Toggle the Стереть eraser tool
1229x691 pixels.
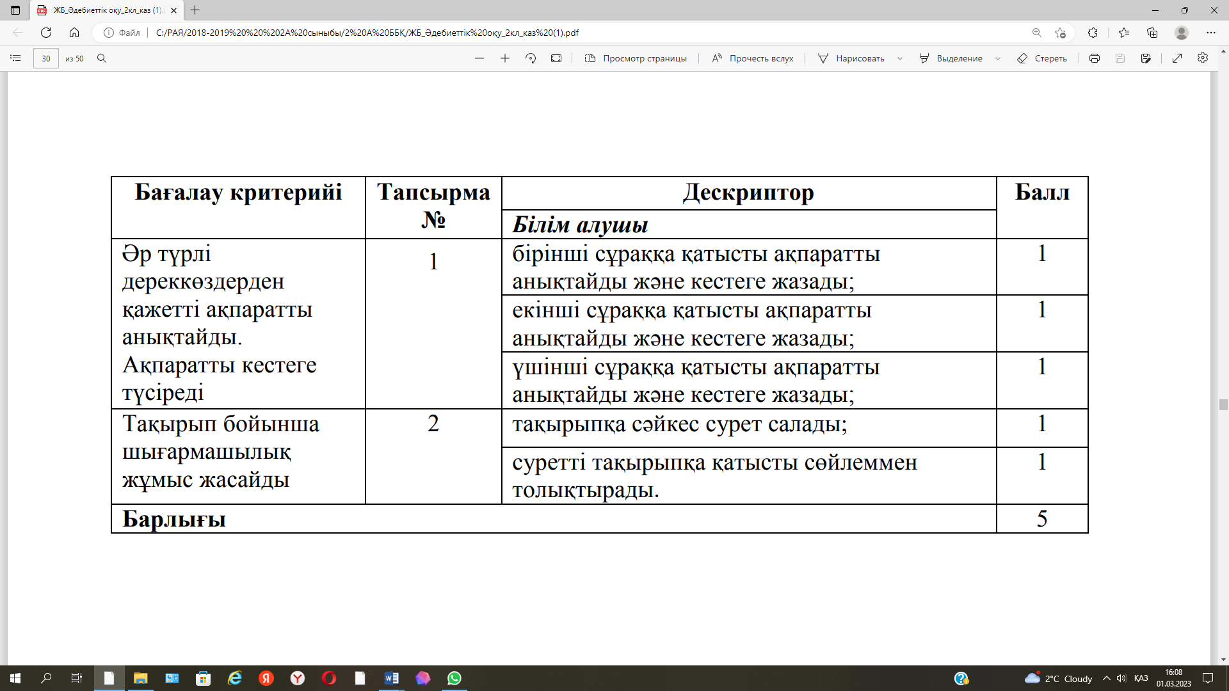point(1042,58)
